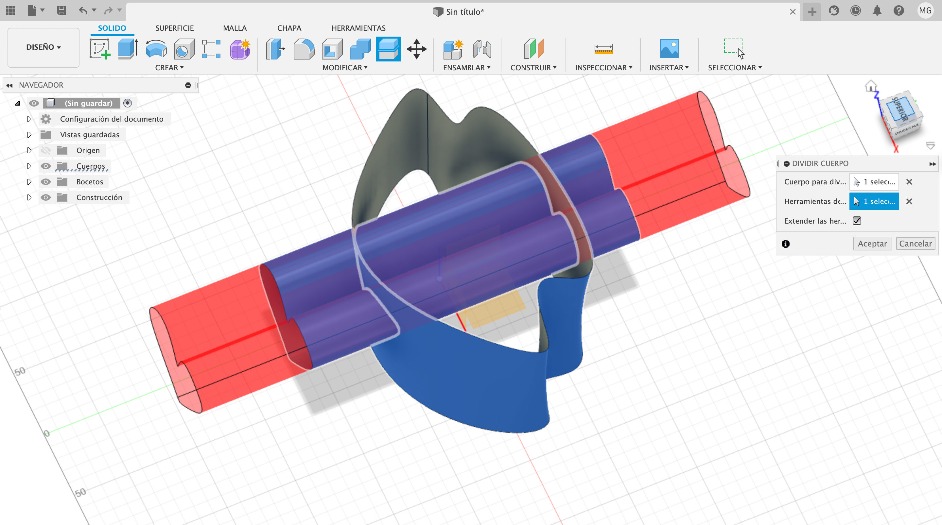This screenshot has height=525, width=942.
Task: Open the ENSAMBLAR dropdown menu
Action: click(467, 68)
